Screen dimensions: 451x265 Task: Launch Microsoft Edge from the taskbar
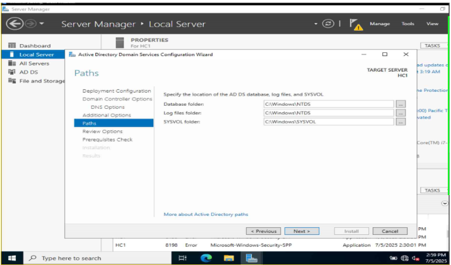click(206, 258)
